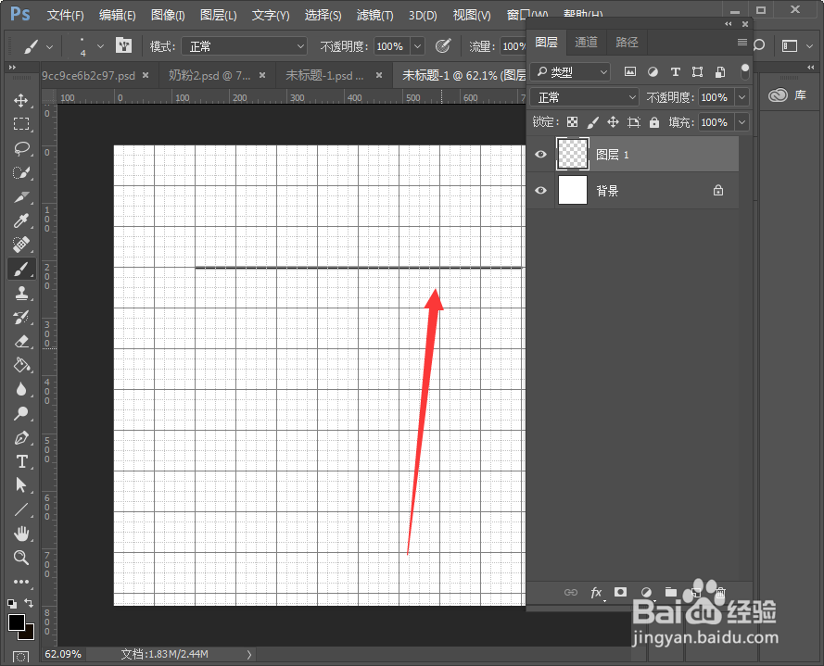Enable pressure for opacity button
The image size is (824, 666).
[x=443, y=45]
